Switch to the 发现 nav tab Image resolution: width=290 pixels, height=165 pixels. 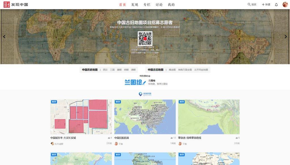[x=135, y=5]
